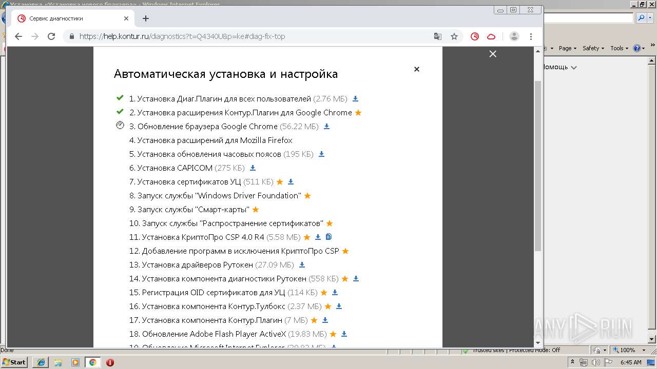Open the red cloud extension in Chrome toolbar

[x=491, y=36]
